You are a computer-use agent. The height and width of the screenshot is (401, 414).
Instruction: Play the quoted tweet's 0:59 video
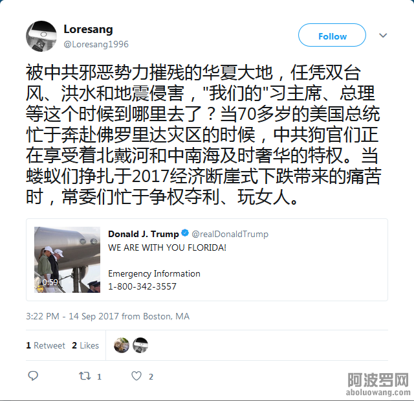point(67,260)
